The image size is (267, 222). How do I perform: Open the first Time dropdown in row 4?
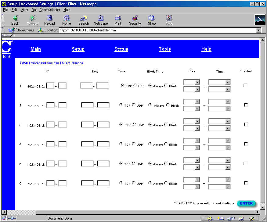(x=219, y=141)
